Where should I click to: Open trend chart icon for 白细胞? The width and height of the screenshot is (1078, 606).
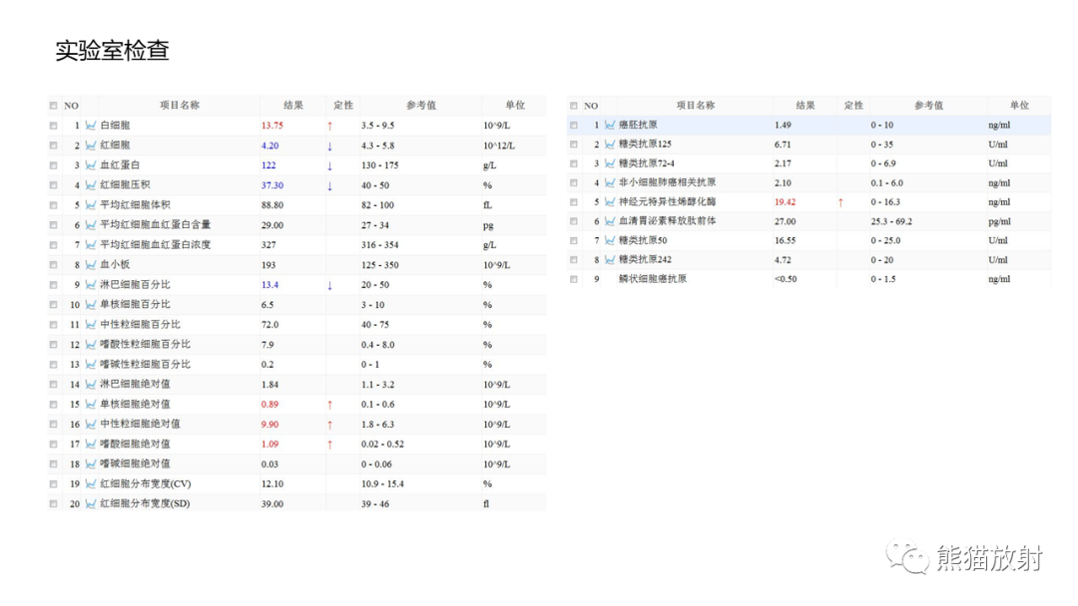(x=90, y=126)
